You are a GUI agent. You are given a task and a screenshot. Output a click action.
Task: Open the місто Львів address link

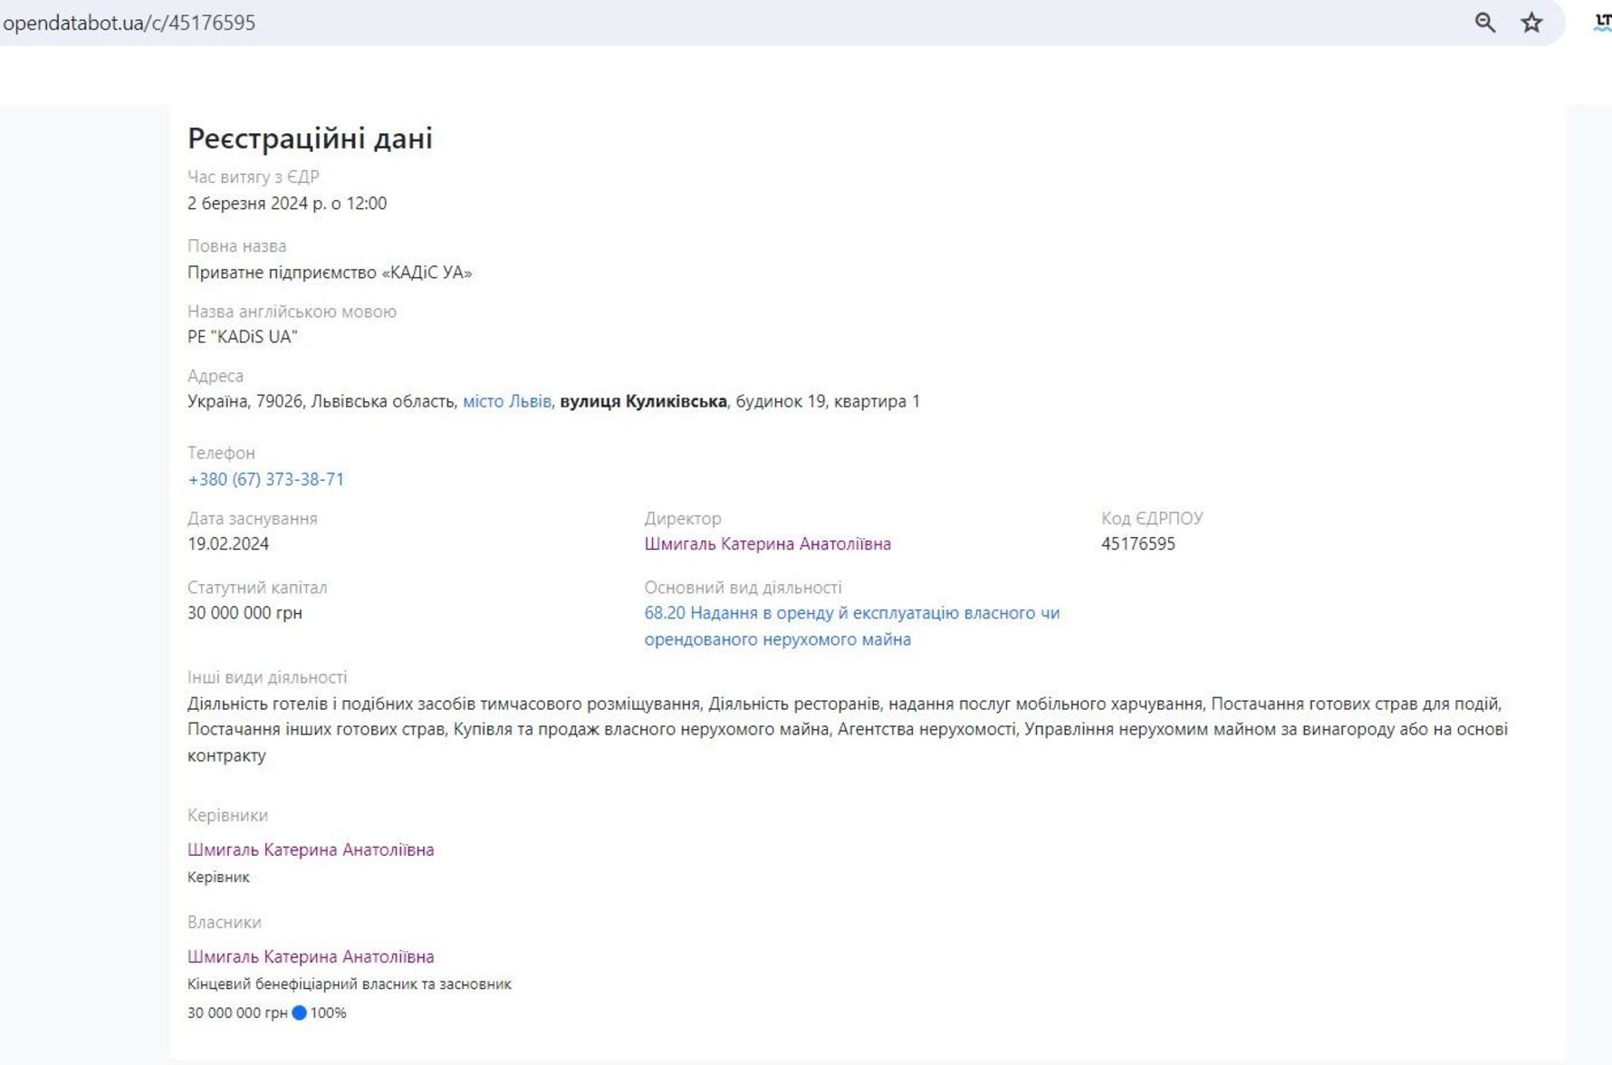(x=506, y=401)
